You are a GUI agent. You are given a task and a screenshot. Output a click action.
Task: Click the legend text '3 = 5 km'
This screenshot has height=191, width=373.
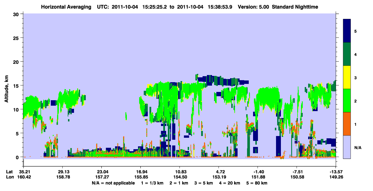pos(204,183)
